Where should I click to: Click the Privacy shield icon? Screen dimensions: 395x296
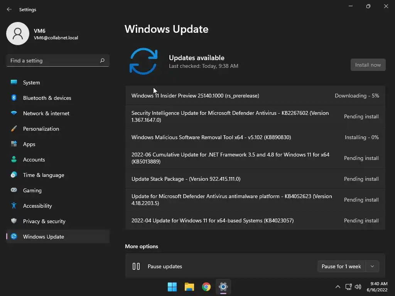pyautogui.click(x=14, y=221)
